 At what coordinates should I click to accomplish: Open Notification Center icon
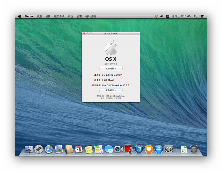[201, 16]
